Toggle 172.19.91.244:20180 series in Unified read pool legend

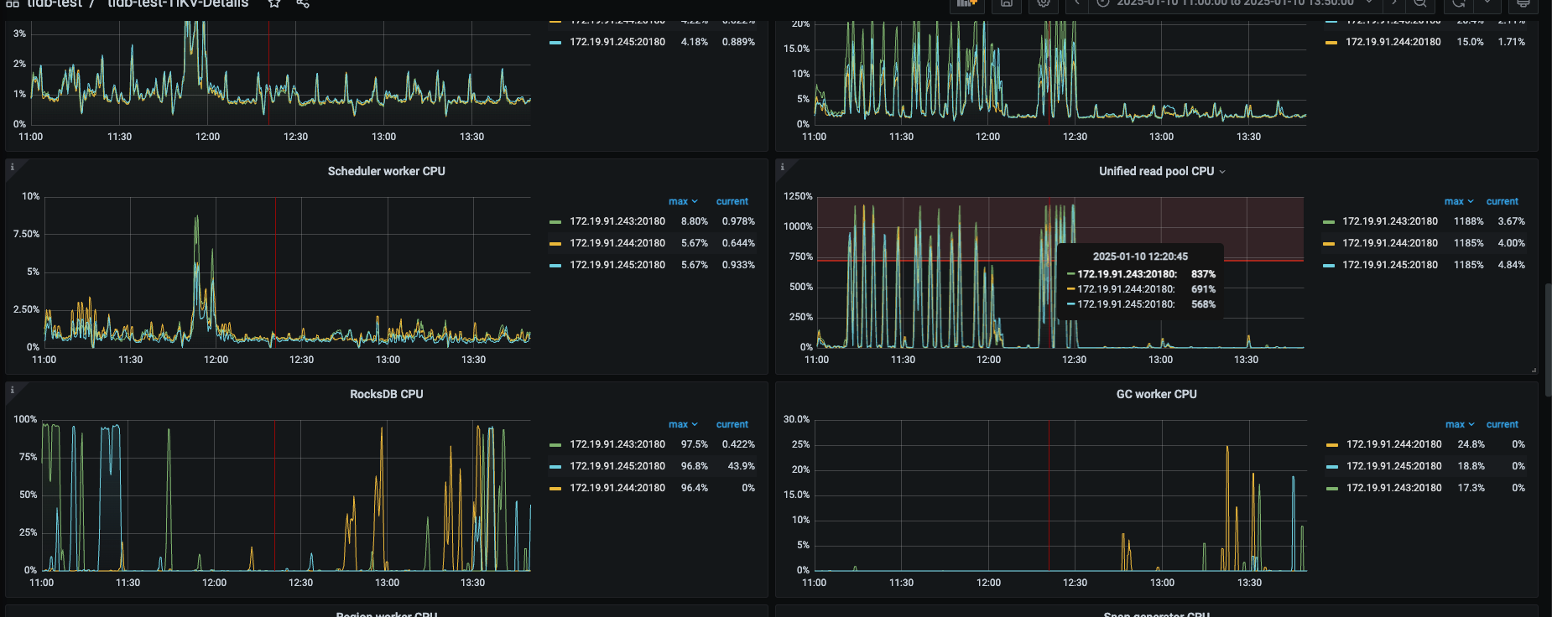[1389, 243]
